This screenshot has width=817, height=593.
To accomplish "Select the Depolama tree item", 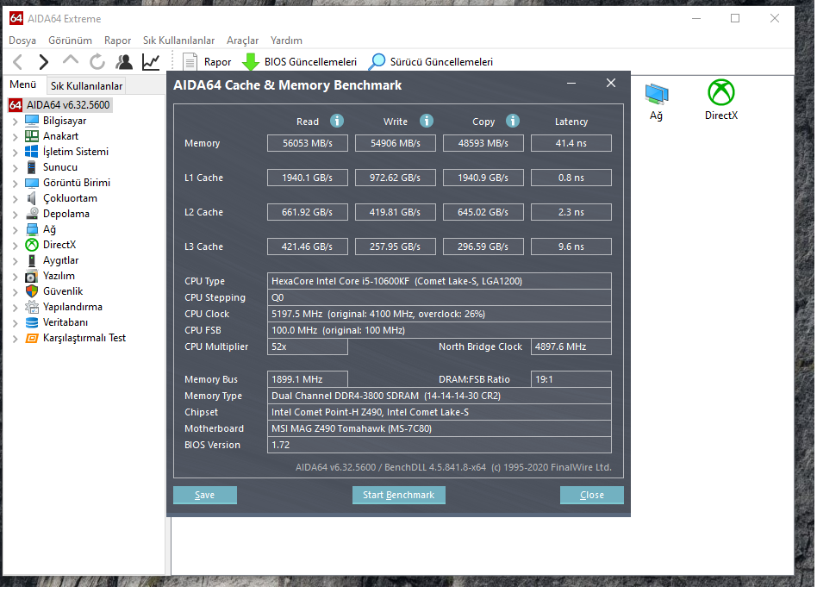I will (66, 214).
